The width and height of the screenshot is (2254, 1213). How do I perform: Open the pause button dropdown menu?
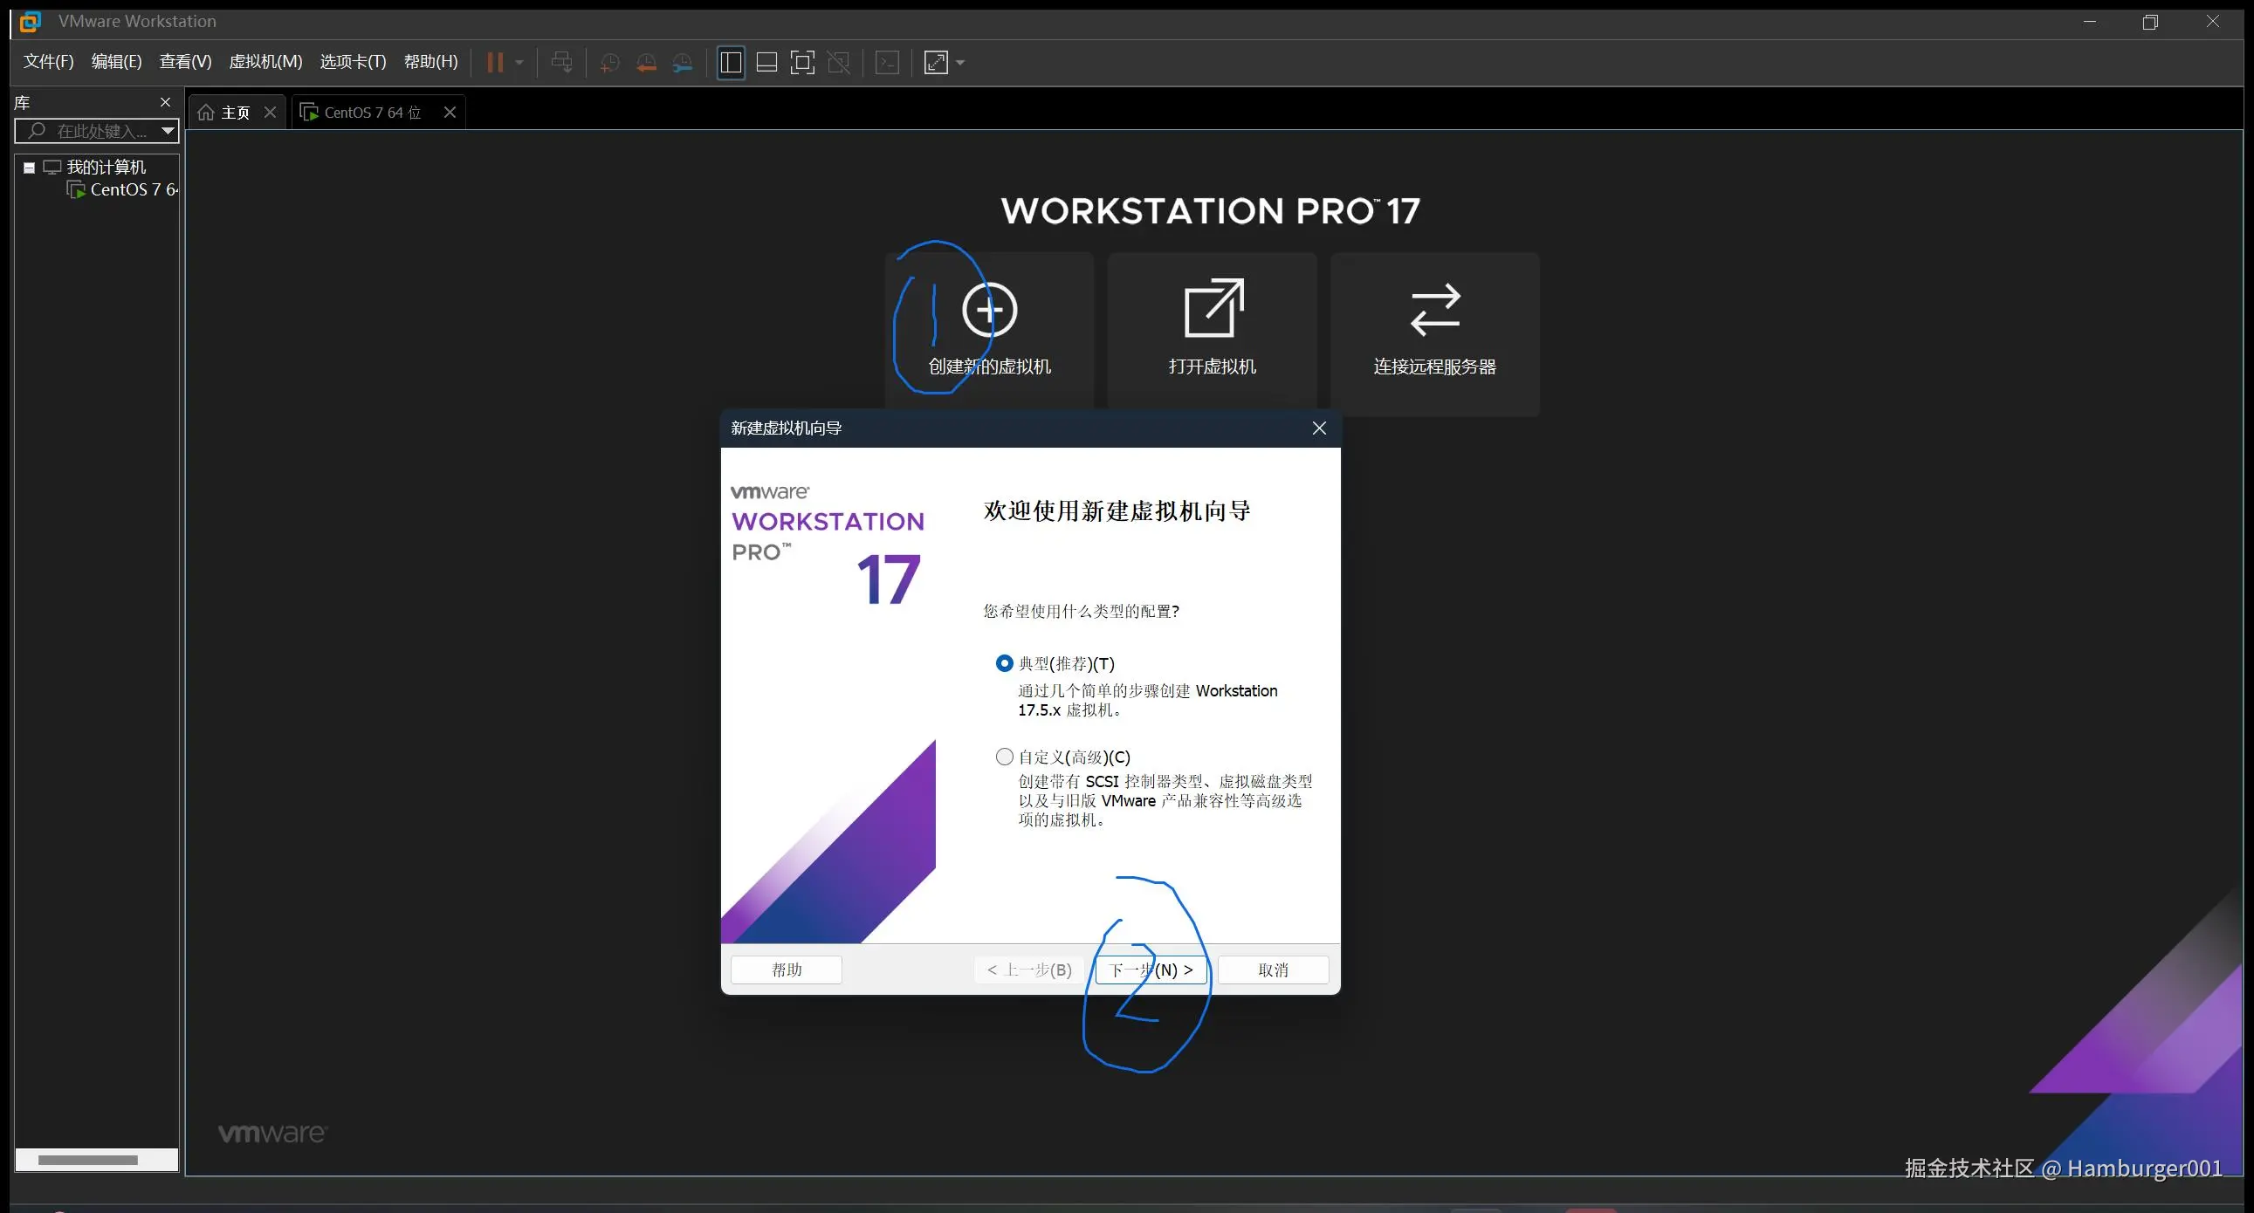coord(518,62)
